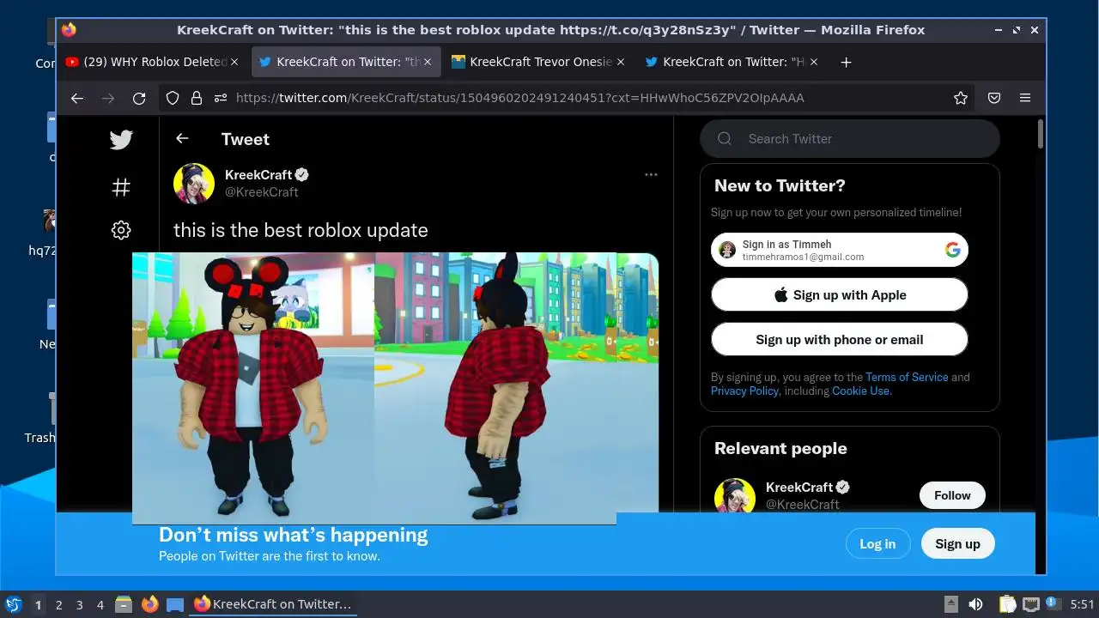The image size is (1099, 618).
Task: Click the KreekCraft on Twitter taskbar window button
Action: click(x=272, y=604)
